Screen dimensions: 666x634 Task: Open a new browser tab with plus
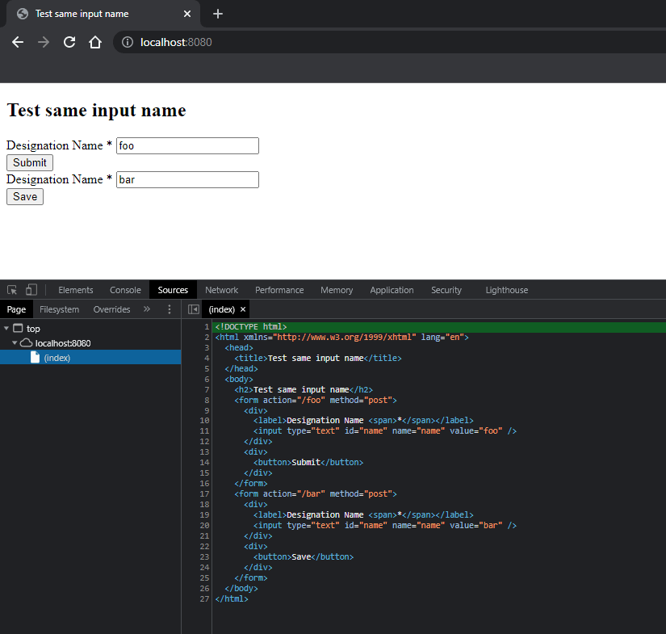pos(217,14)
